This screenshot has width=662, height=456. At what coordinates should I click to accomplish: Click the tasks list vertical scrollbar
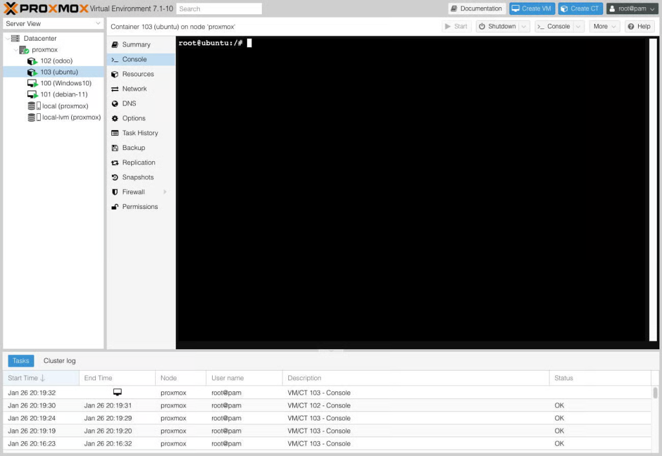[x=656, y=393]
